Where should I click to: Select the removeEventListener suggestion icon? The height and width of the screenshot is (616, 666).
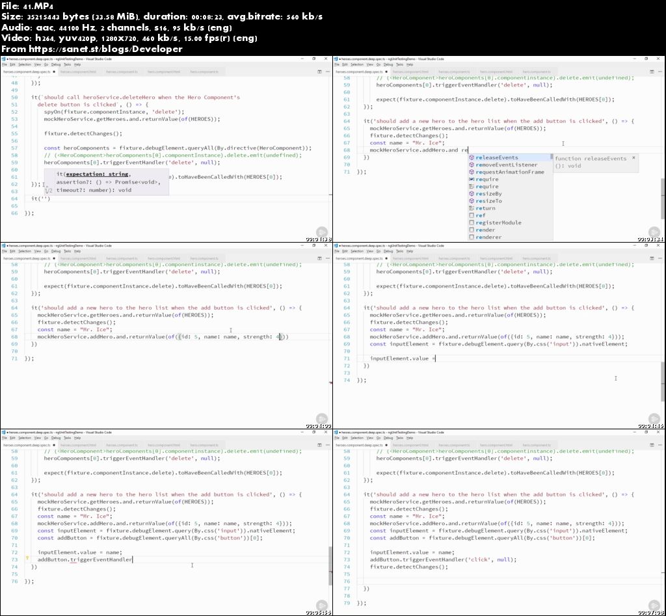coord(472,165)
